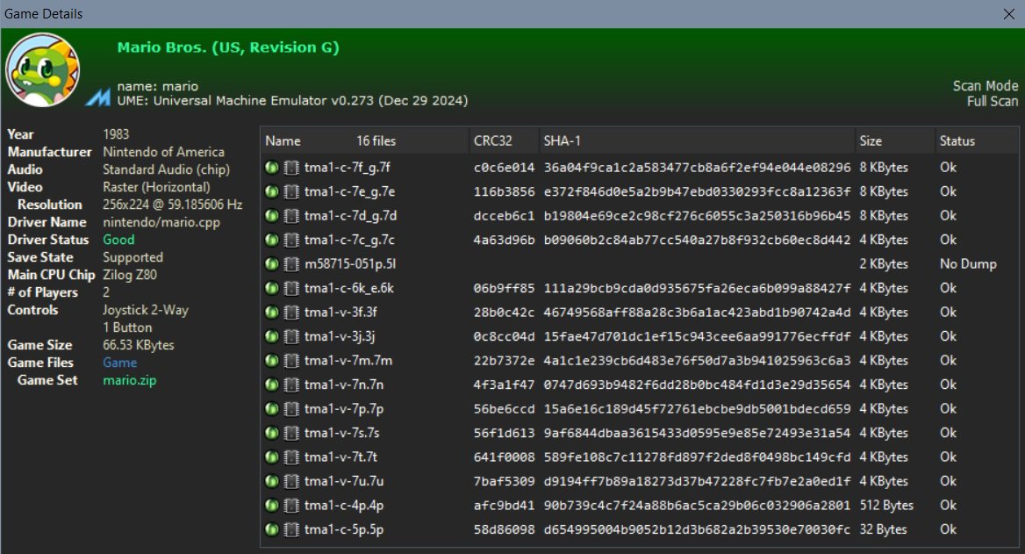Click green status icon for tma1-c-7e_g.7e
Viewport: 1025px width, 554px height.
(272, 191)
